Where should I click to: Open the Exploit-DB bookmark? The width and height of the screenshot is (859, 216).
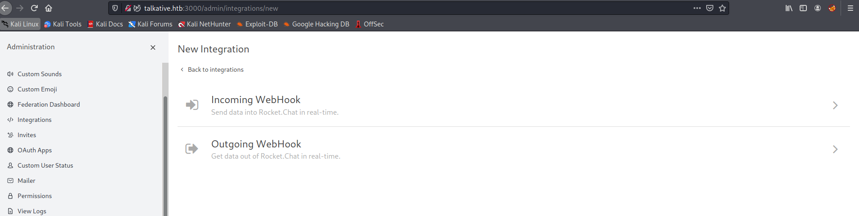pos(257,24)
